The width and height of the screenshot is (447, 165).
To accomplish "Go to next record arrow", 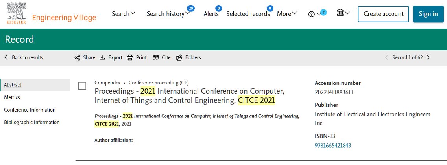I will [428, 57].
